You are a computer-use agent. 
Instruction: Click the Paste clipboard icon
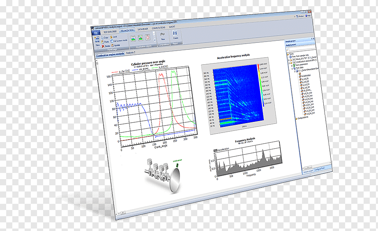pyautogui.click(x=102, y=42)
